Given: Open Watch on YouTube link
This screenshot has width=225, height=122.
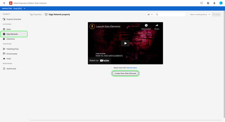Looking at the screenshot, I should pos(99,61).
